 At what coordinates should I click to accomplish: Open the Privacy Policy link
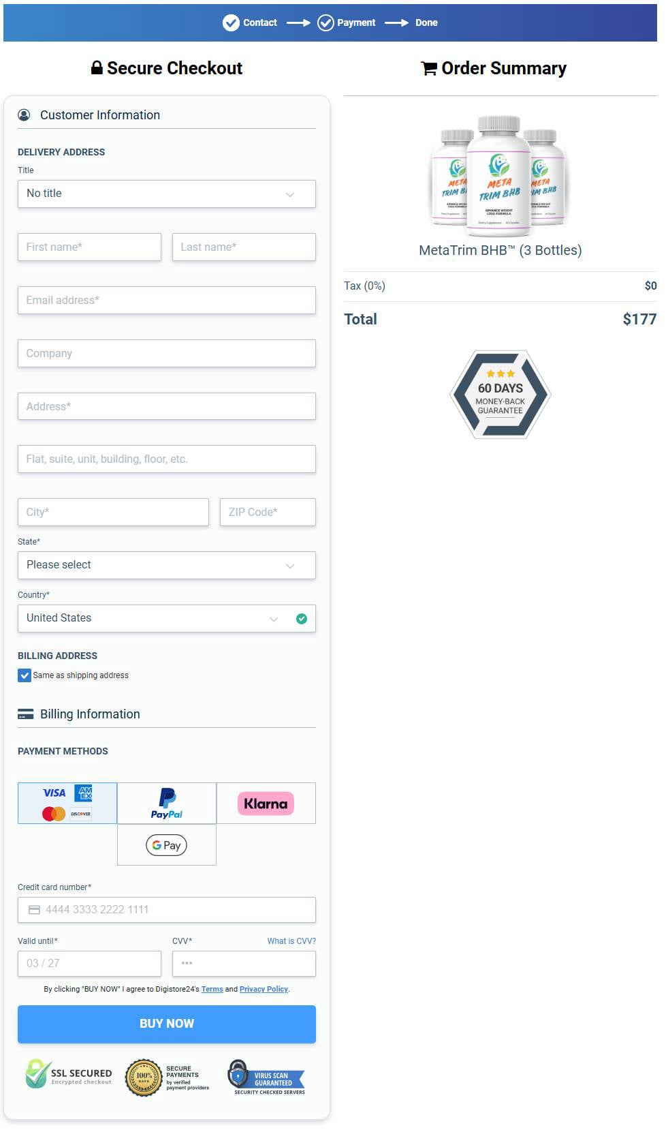(264, 989)
